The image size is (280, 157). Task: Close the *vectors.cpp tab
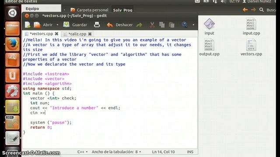click(x=56, y=34)
